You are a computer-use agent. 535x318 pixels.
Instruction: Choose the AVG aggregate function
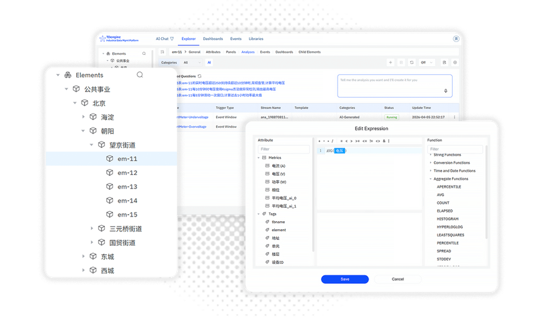pos(441,194)
